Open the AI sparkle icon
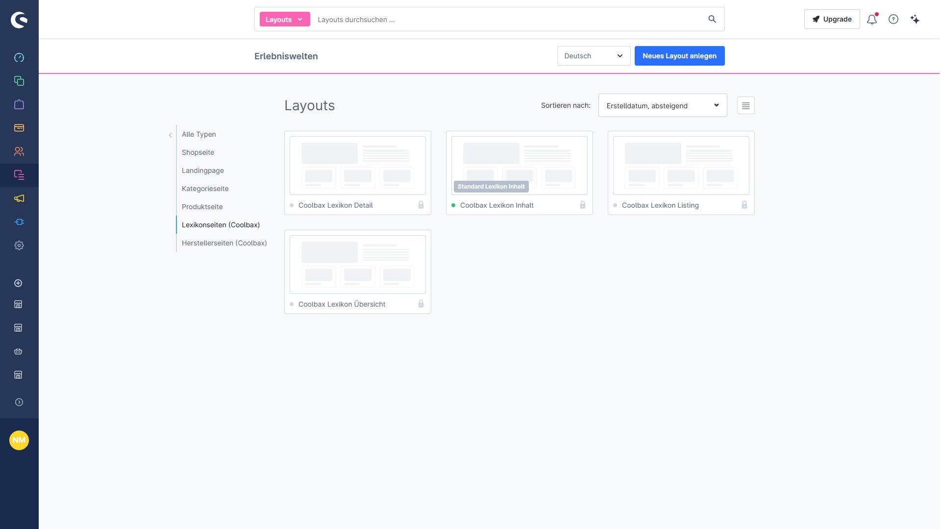Image resolution: width=941 pixels, height=529 pixels. coord(915,19)
